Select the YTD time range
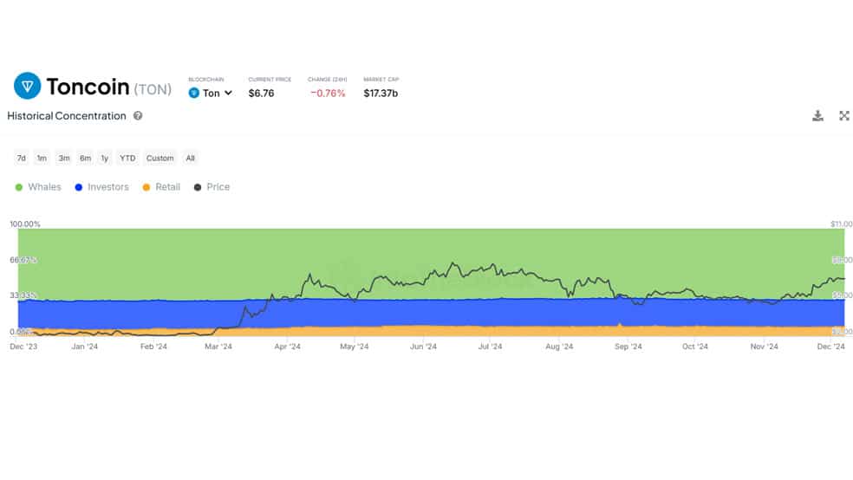The width and height of the screenshot is (853, 480). (x=127, y=159)
